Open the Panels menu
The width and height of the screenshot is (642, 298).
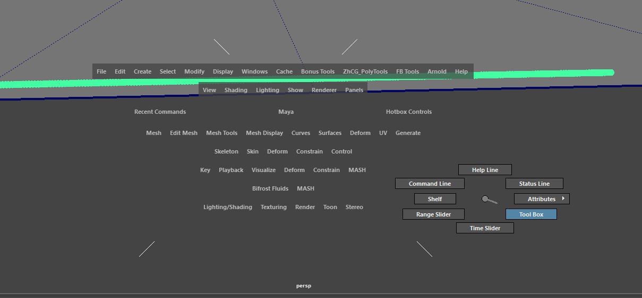[x=354, y=90]
